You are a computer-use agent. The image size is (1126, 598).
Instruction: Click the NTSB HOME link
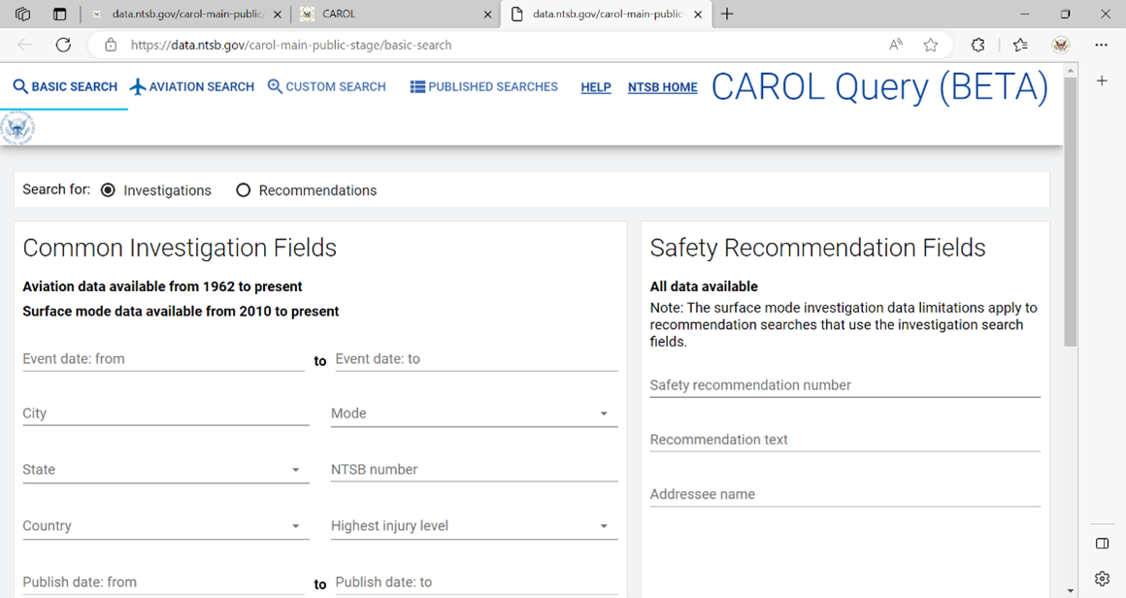click(663, 87)
